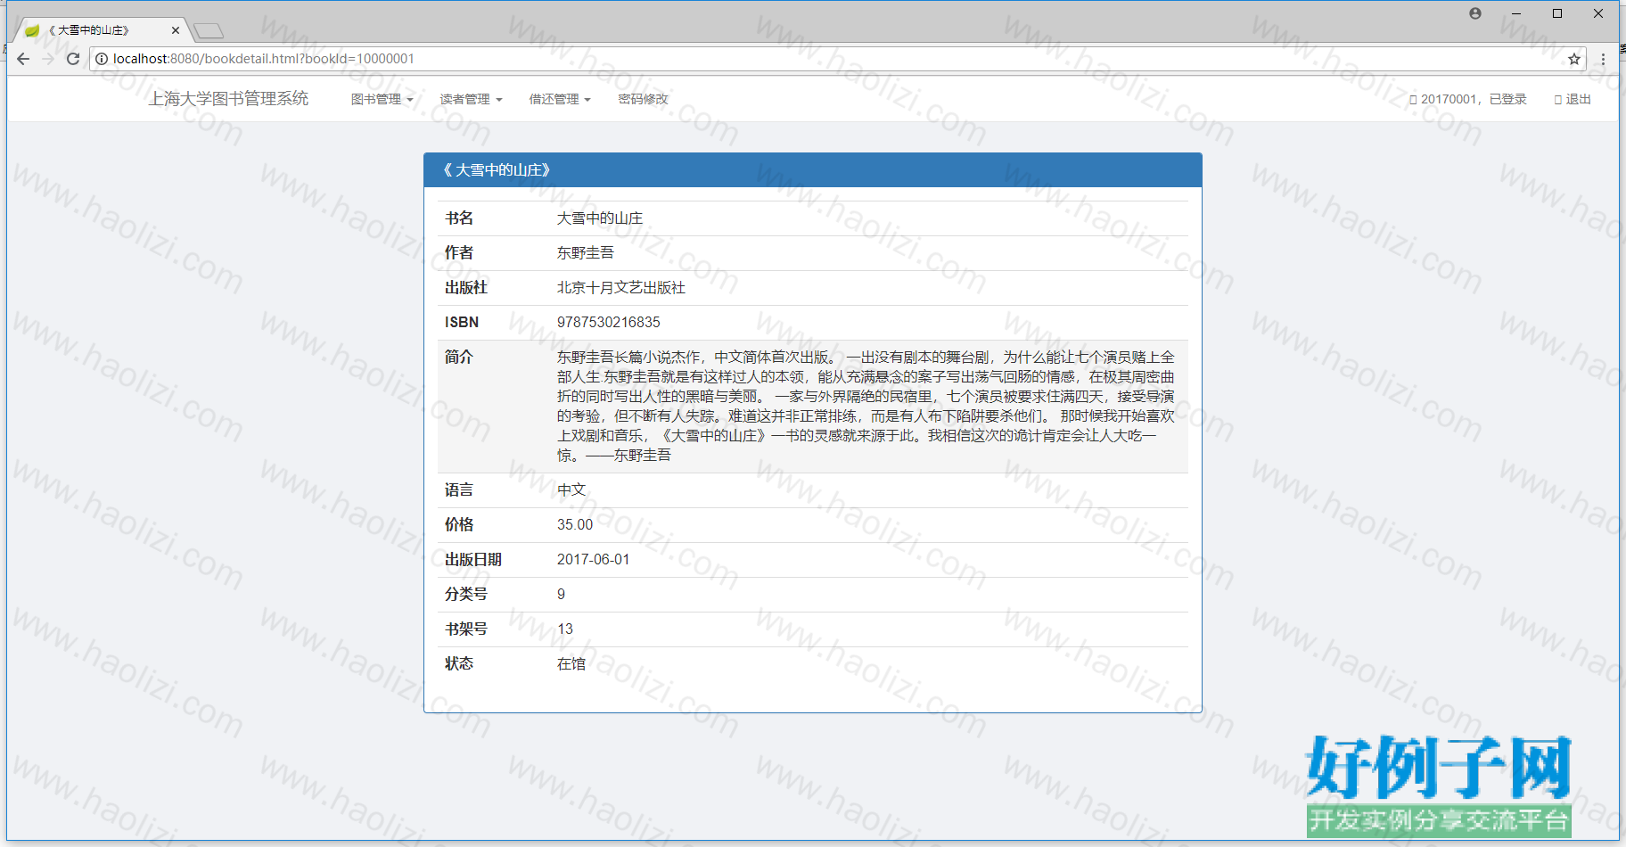Image resolution: width=1626 pixels, height=847 pixels.
Task: Click the ISBN row label
Action: click(462, 323)
